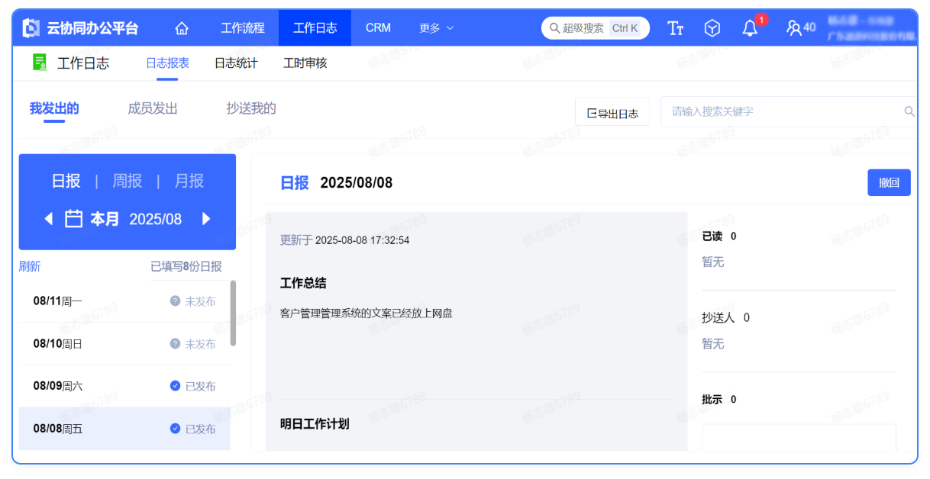Go to next month with right arrow
The image size is (930, 479).
205,219
